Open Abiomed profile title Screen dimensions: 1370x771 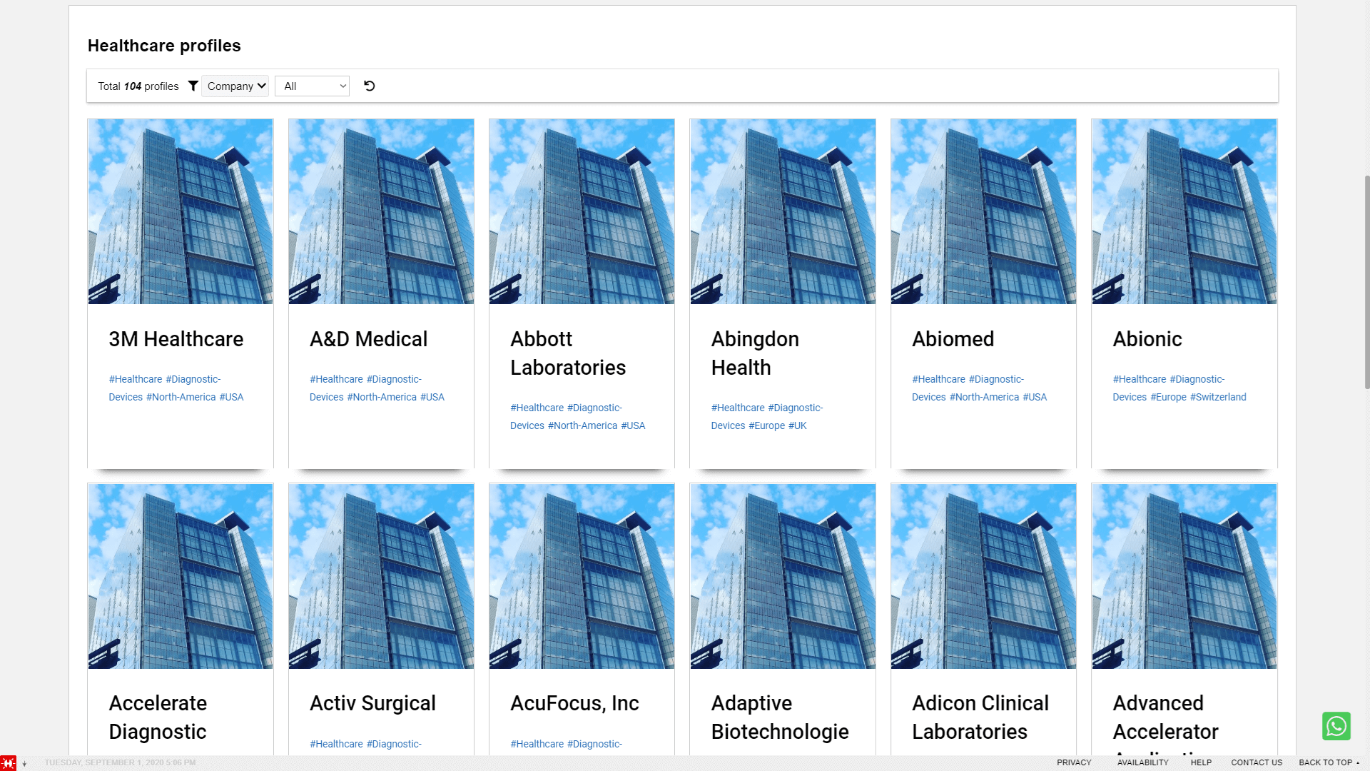pos(953,339)
